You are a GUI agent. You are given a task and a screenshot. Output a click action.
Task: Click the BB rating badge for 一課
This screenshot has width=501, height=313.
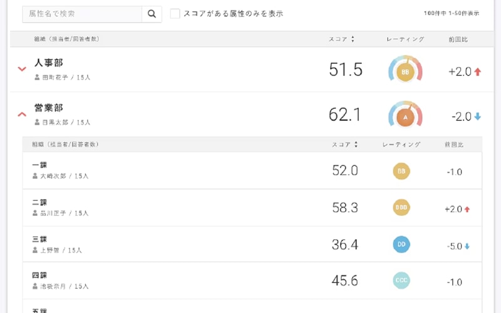(x=401, y=171)
